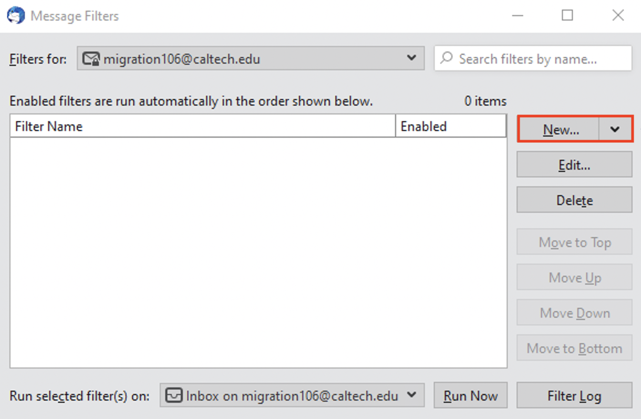This screenshot has height=419, width=641.
Task: Click the Filter Name column header
Action: (202, 127)
